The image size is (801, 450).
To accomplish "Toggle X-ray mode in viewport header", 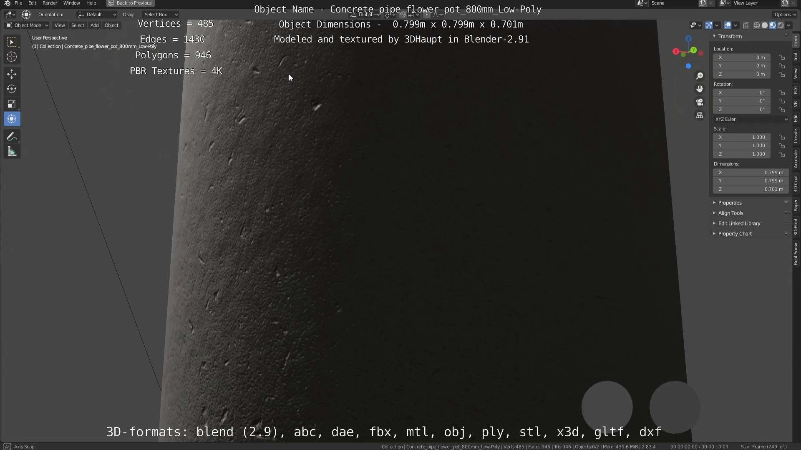I will 746,25.
